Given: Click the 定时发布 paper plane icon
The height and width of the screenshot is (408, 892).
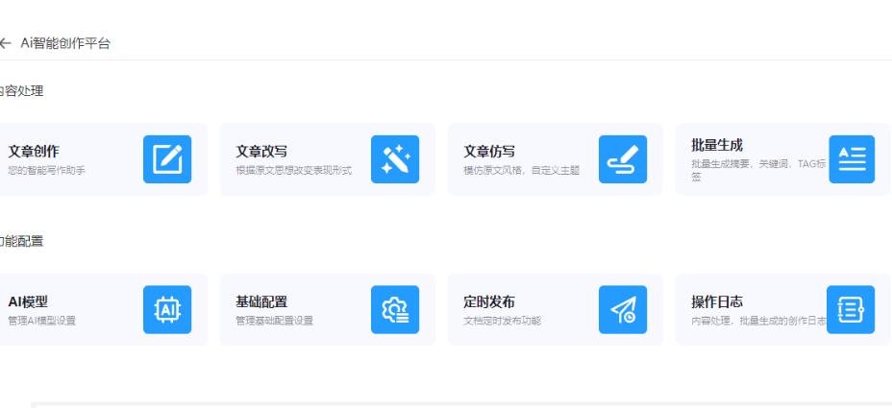Looking at the screenshot, I should pos(623,310).
